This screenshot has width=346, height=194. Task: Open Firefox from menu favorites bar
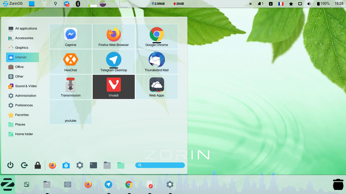click(52, 165)
